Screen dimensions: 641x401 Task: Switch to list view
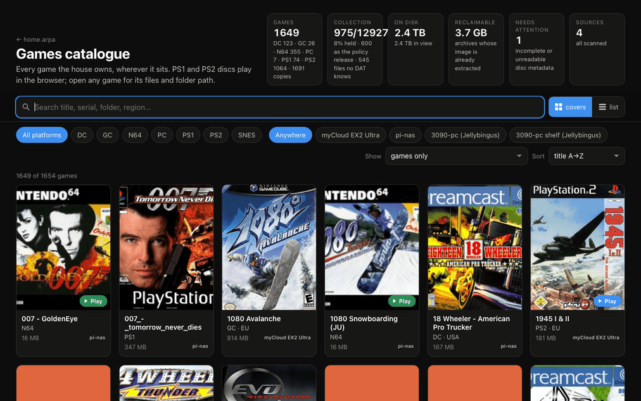pyautogui.click(x=608, y=107)
